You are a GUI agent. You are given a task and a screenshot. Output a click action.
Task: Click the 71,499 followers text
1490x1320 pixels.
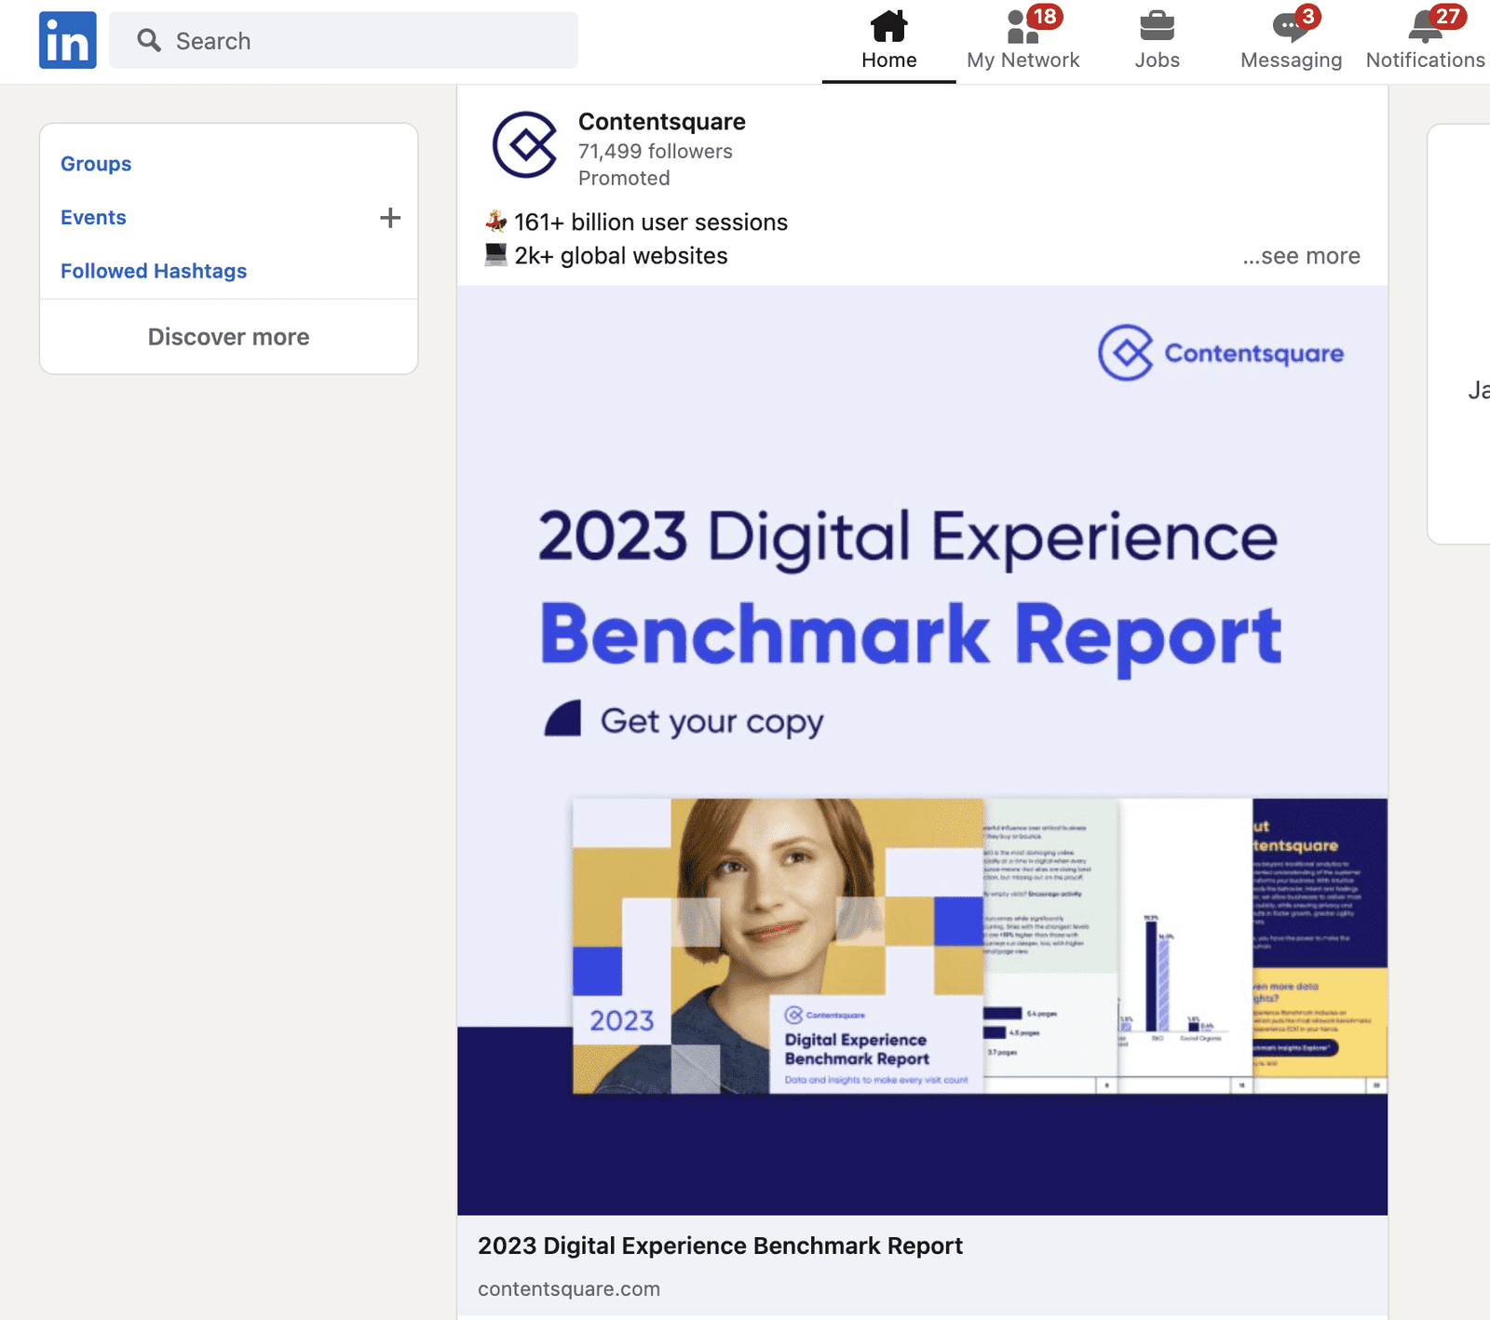pyautogui.click(x=655, y=151)
